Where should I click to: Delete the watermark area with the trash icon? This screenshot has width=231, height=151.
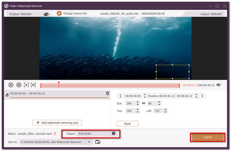pyautogui.click(x=107, y=93)
